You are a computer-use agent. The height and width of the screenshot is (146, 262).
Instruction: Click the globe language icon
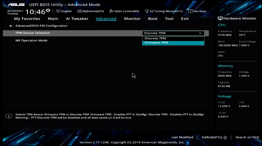pyautogui.click(x=58, y=11)
